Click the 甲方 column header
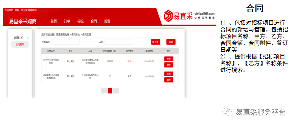Screen dimensions: 295x125 [71, 51]
